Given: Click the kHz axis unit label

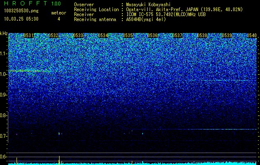Looking at the screenshot, I should click(x=4, y=33).
